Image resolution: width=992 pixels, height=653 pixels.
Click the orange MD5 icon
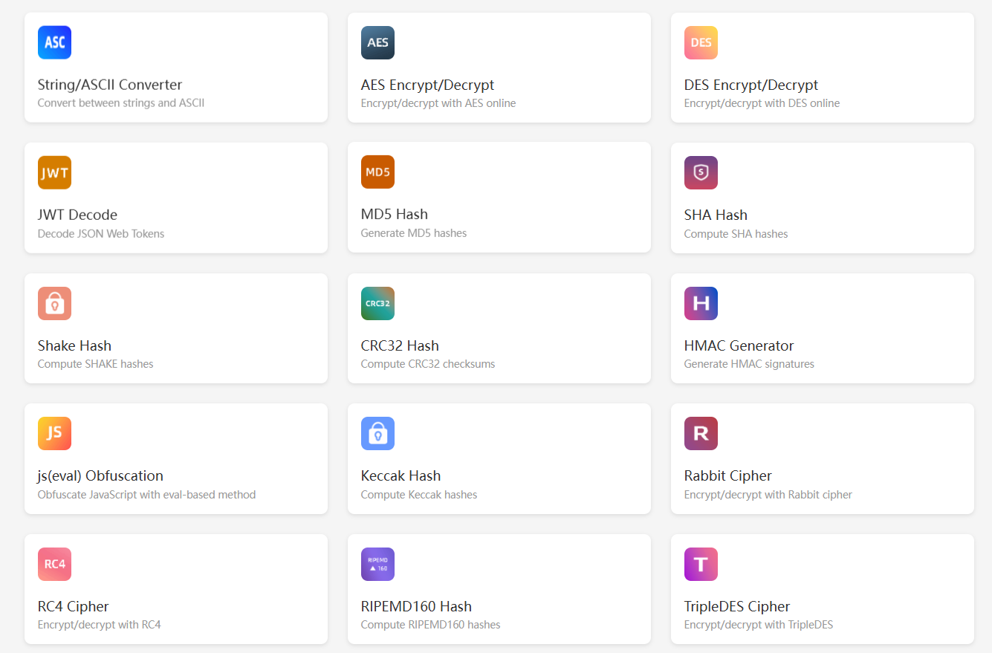point(377,172)
